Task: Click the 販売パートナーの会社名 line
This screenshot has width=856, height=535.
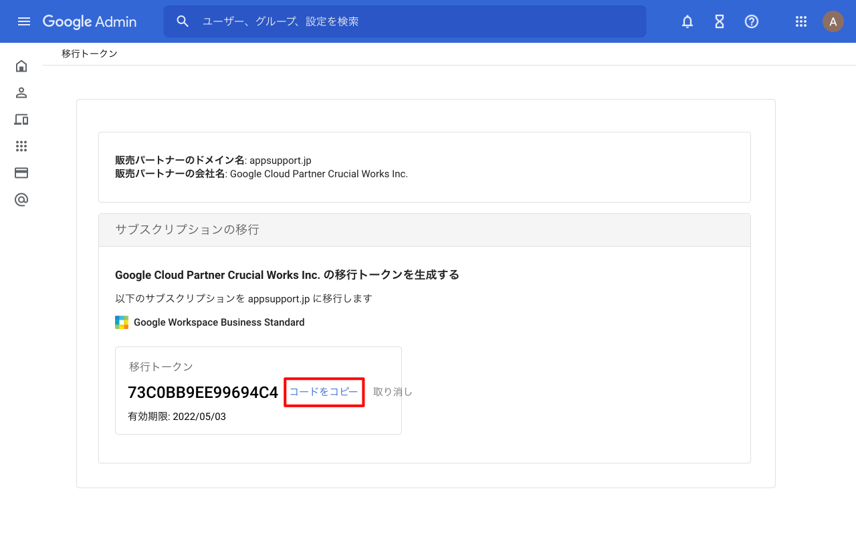Action: (261, 174)
